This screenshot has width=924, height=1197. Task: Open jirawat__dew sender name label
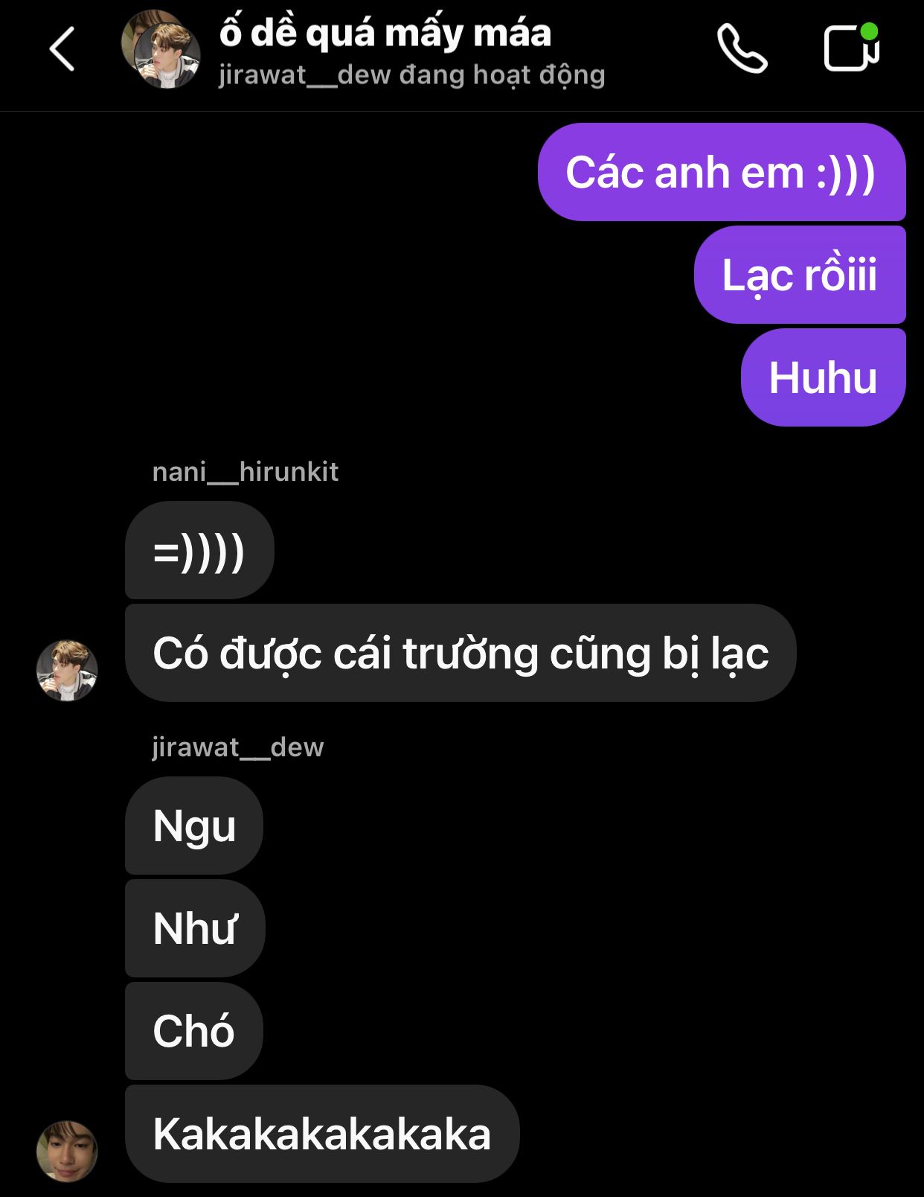pyautogui.click(x=238, y=747)
